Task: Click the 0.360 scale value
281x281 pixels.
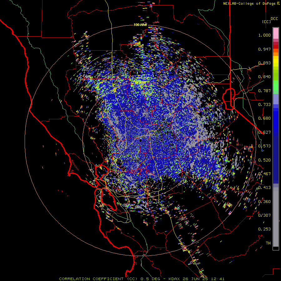Action: pyautogui.click(x=264, y=202)
